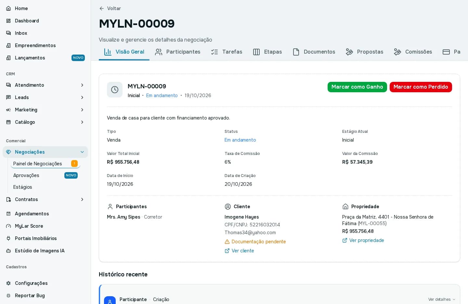Open the Propostas tab
The image size is (468, 304).
364,52
